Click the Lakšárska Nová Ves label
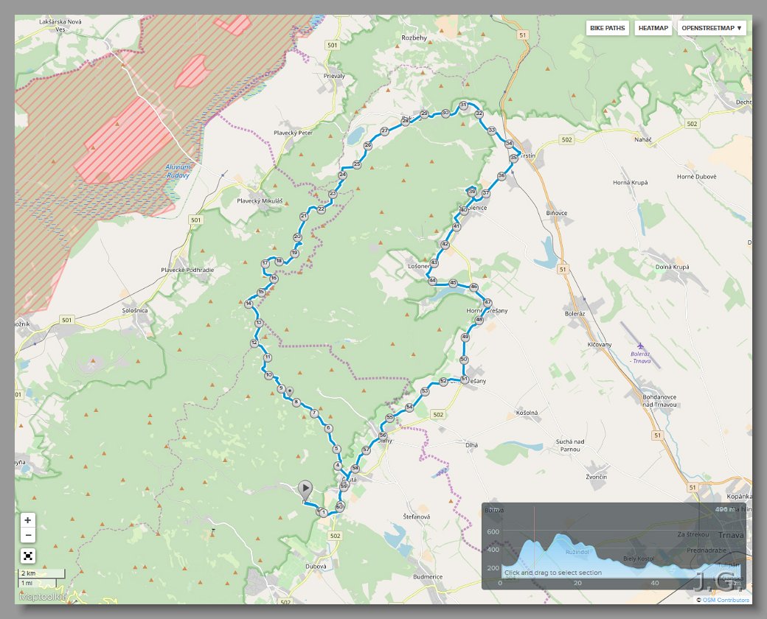Image resolution: width=767 pixels, height=619 pixels. pos(60,26)
